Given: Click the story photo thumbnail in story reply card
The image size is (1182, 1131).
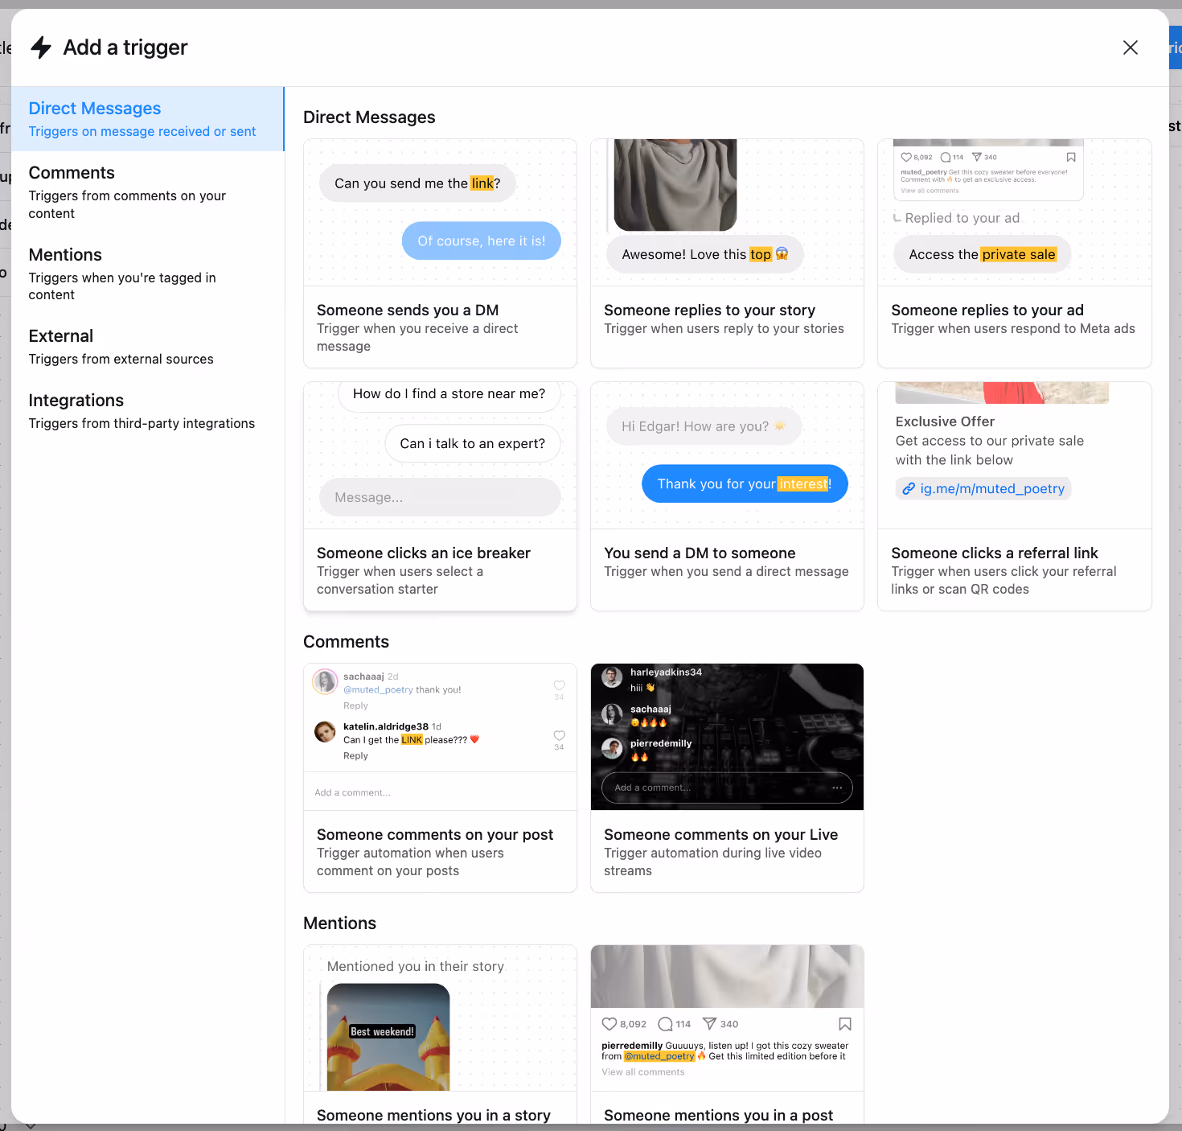Looking at the screenshot, I should pyautogui.click(x=675, y=185).
